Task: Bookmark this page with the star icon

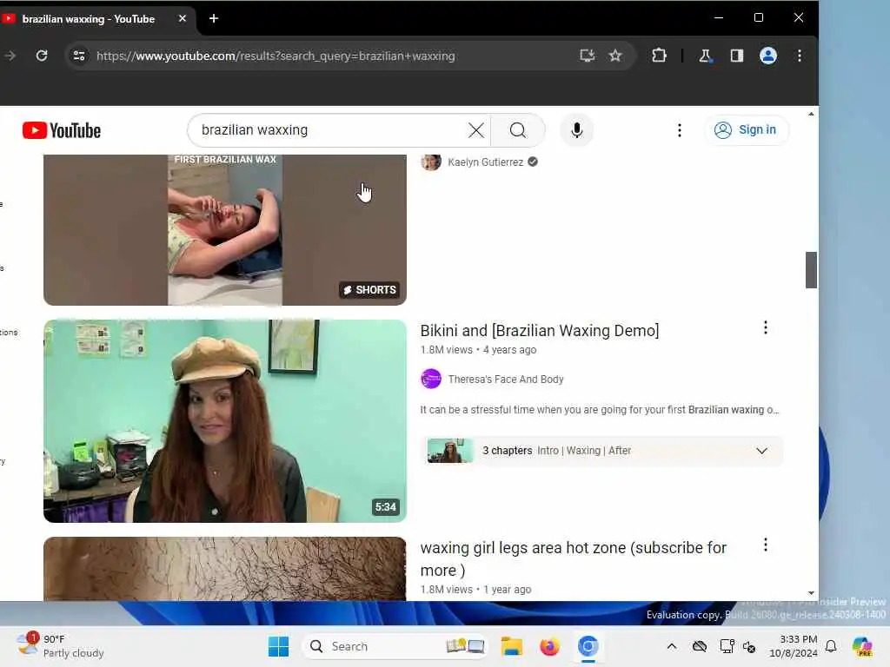Action: pyautogui.click(x=615, y=56)
